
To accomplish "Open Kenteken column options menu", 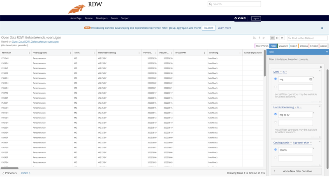I will click(x=29, y=53).
